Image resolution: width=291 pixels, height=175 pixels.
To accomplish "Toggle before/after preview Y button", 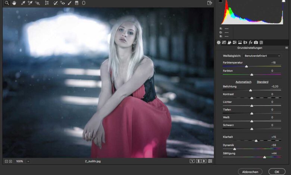I will coord(192,161).
